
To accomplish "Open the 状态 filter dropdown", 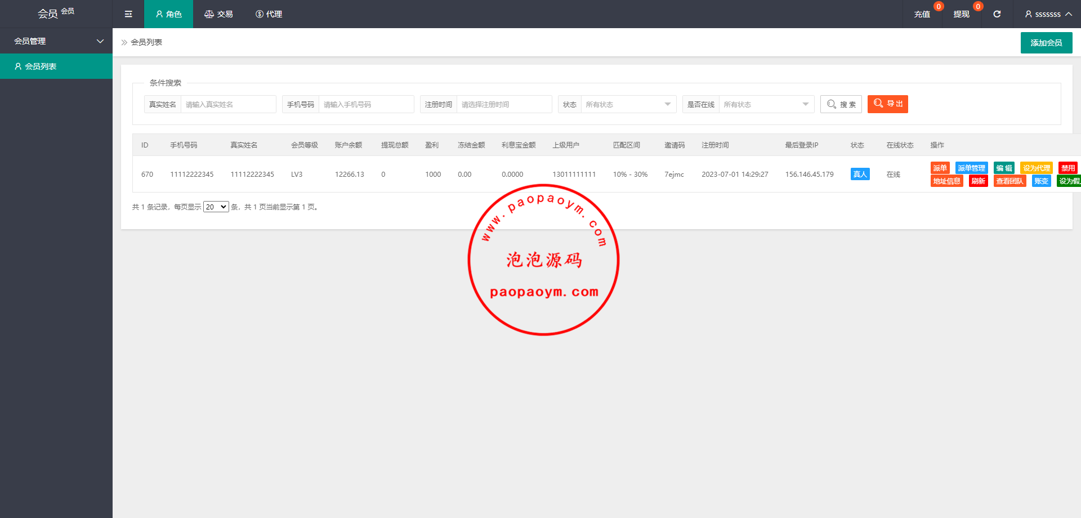I will tap(628, 104).
